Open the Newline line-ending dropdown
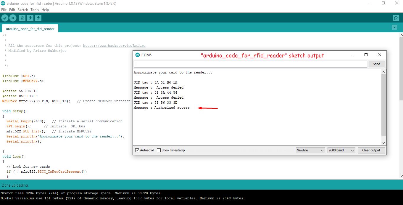Image resolution: width=403 pixels, height=205 pixels. point(310,150)
